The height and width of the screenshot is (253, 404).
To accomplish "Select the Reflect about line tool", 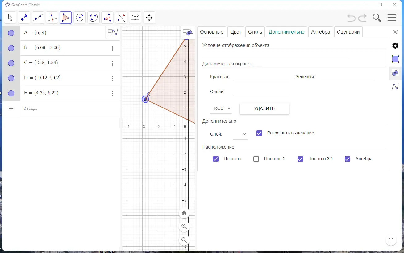I will pos(121,18).
